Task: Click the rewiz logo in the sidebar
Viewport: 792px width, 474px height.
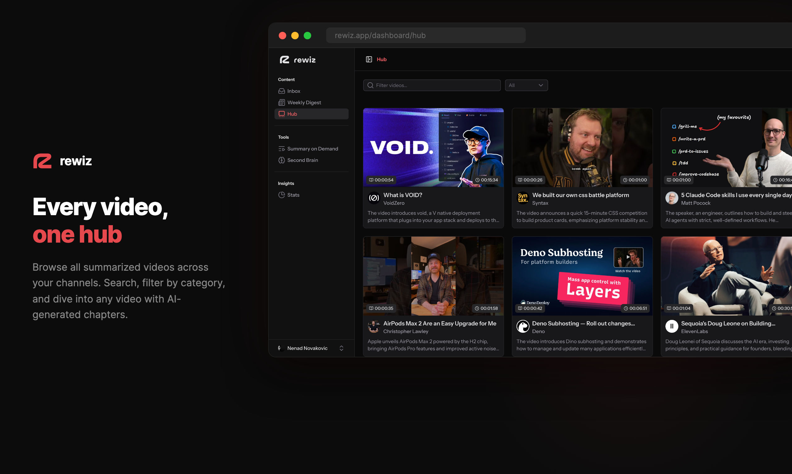Action: tap(298, 60)
